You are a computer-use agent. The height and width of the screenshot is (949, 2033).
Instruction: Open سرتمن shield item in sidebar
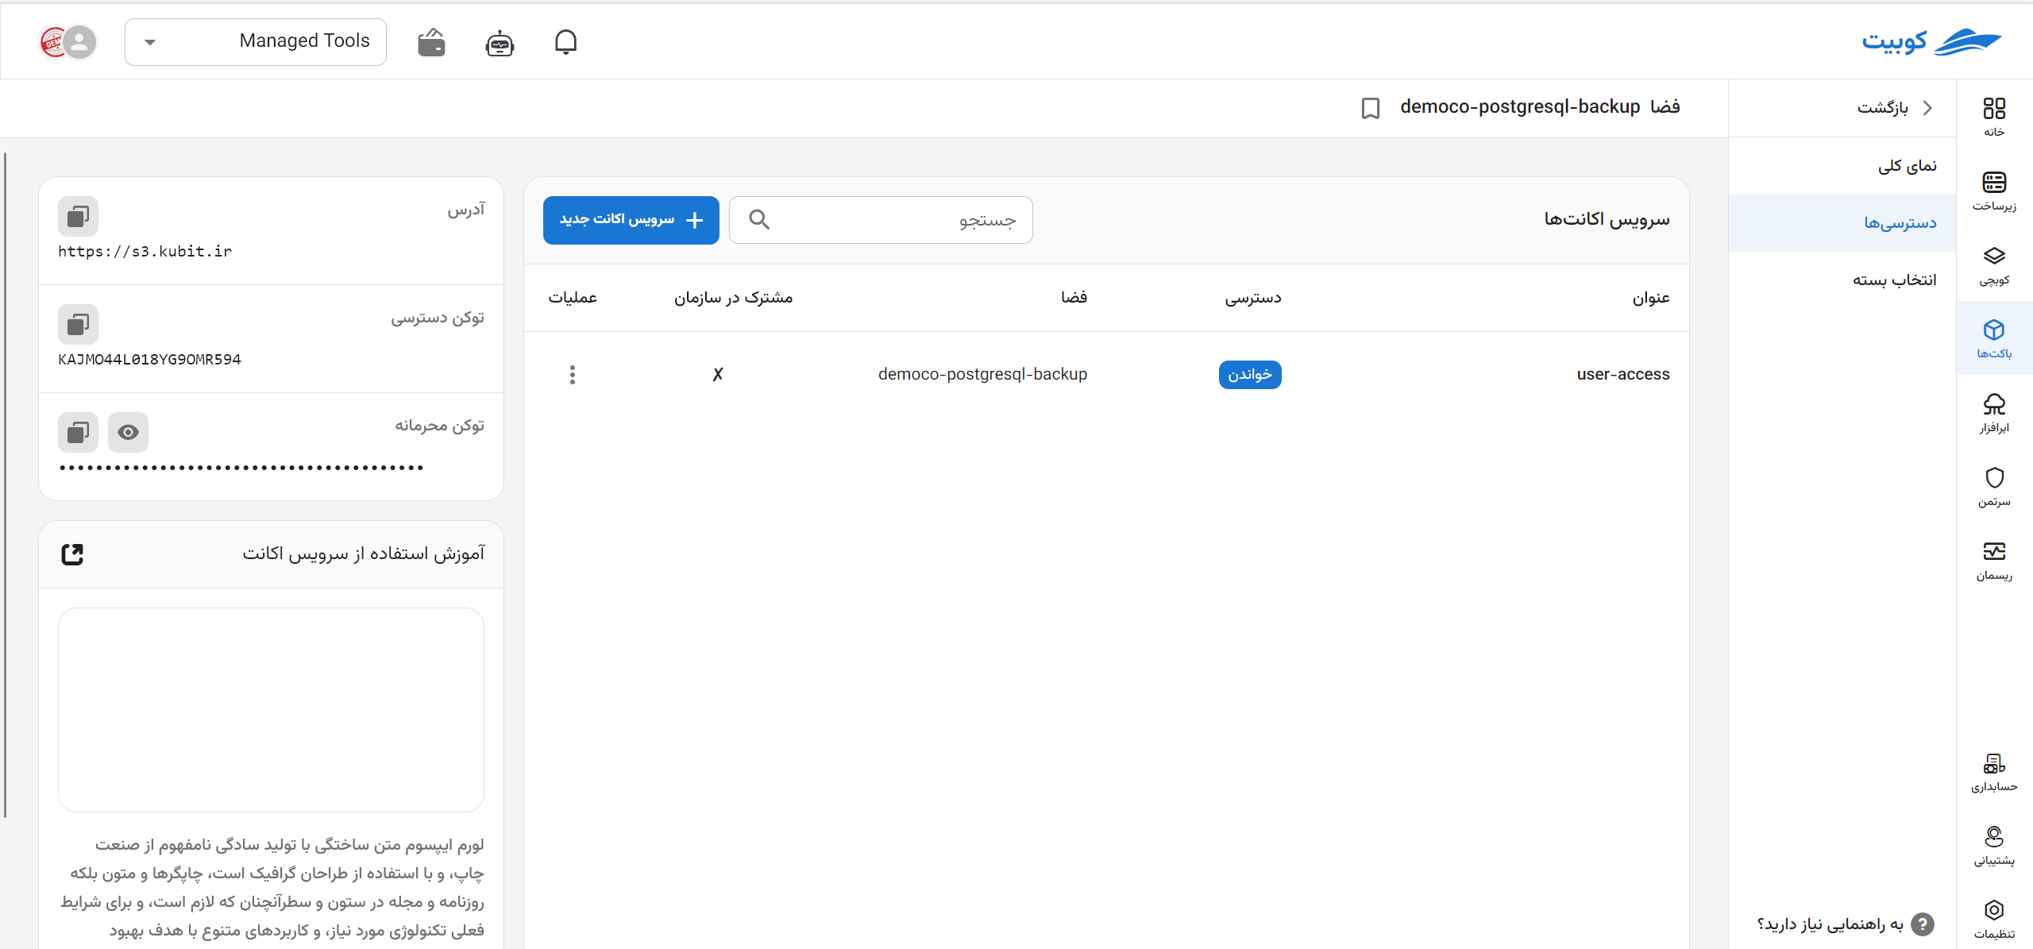tap(1994, 487)
